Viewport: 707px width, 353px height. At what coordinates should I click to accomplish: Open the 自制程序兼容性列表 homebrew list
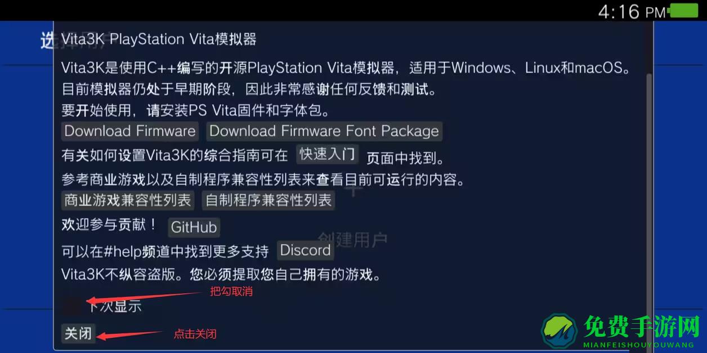pos(269,200)
